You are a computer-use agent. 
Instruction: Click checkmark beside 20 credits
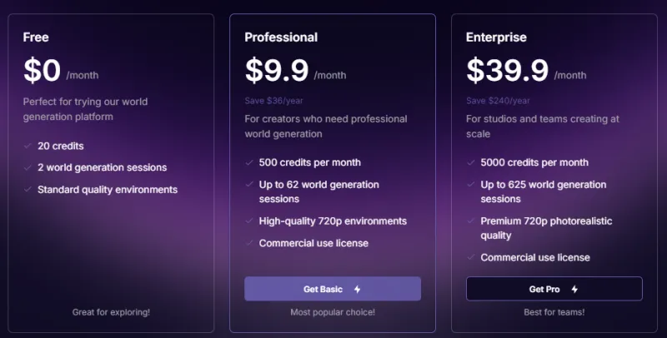(x=28, y=146)
